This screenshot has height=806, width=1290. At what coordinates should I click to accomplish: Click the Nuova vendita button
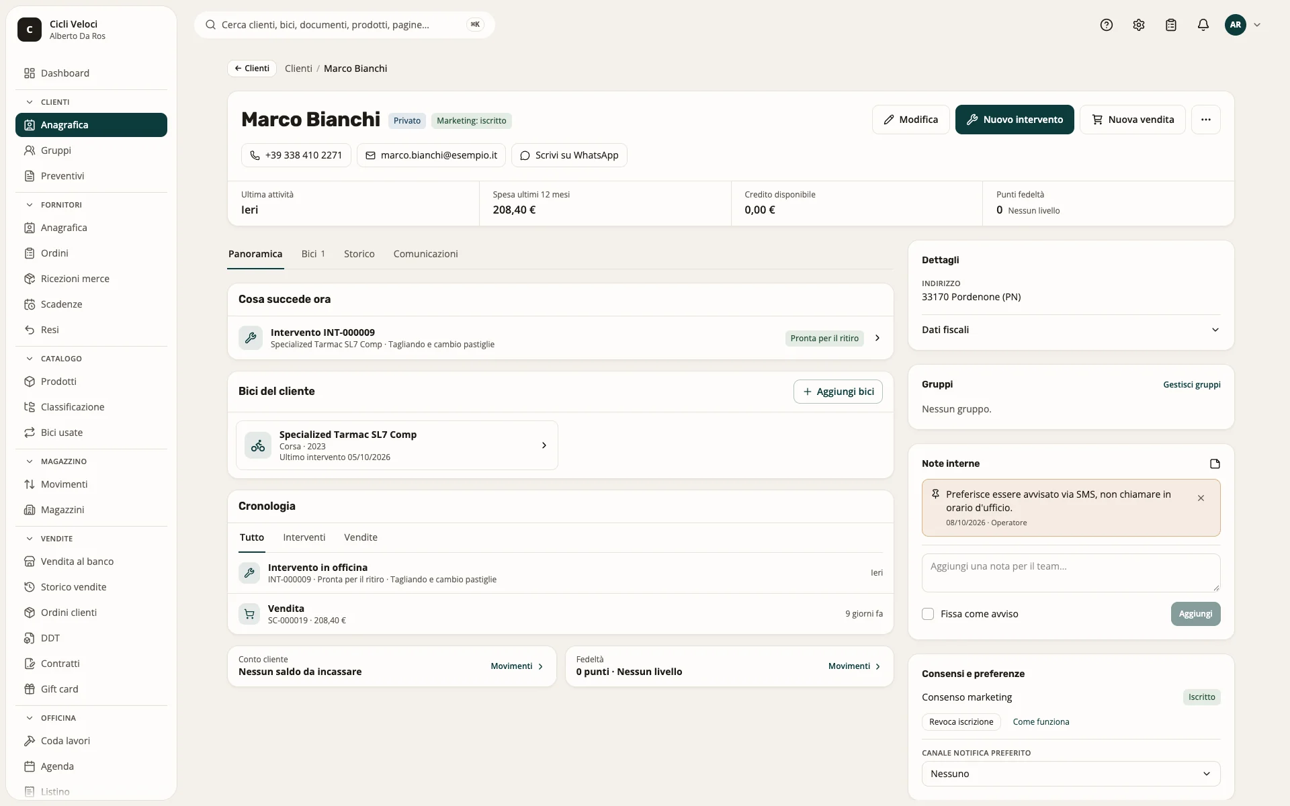1133,120
